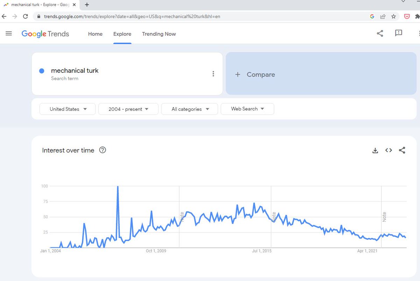
Task: Go to the Home tab
Action: point(95,34)
